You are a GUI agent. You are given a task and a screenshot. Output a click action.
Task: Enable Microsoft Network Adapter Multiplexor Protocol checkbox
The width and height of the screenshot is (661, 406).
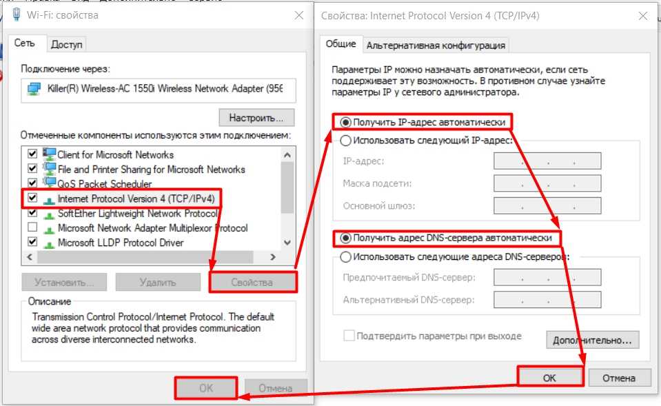[32, 228]
